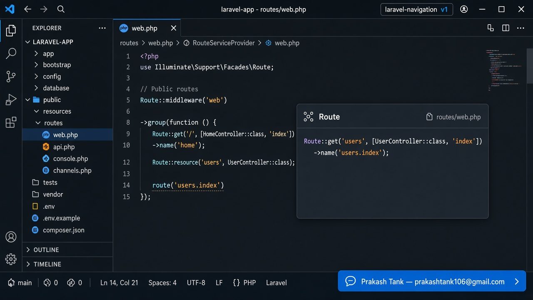This screenshot has height=300, width=533.
Task: Click the title bar search icon
Action: click(x=61, y=9)
